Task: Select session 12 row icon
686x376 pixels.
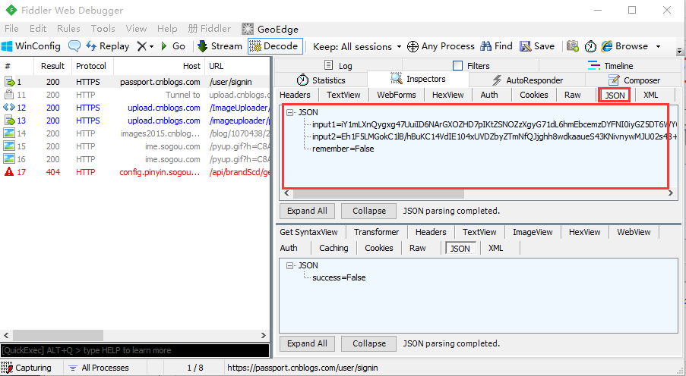Action: [9, 108]
